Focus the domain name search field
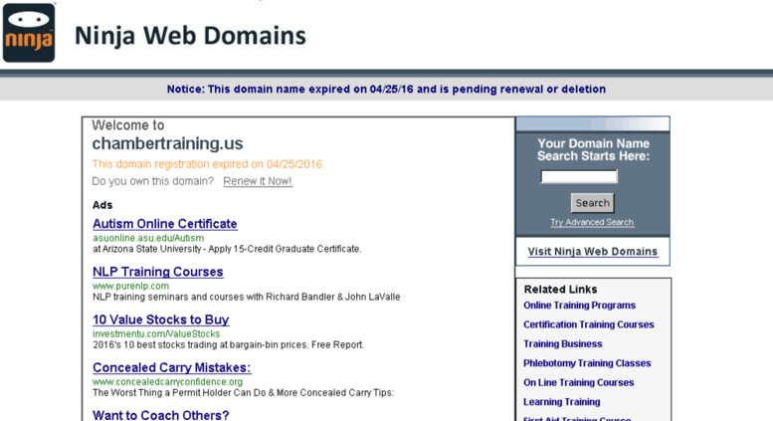 tap(579, 176)
